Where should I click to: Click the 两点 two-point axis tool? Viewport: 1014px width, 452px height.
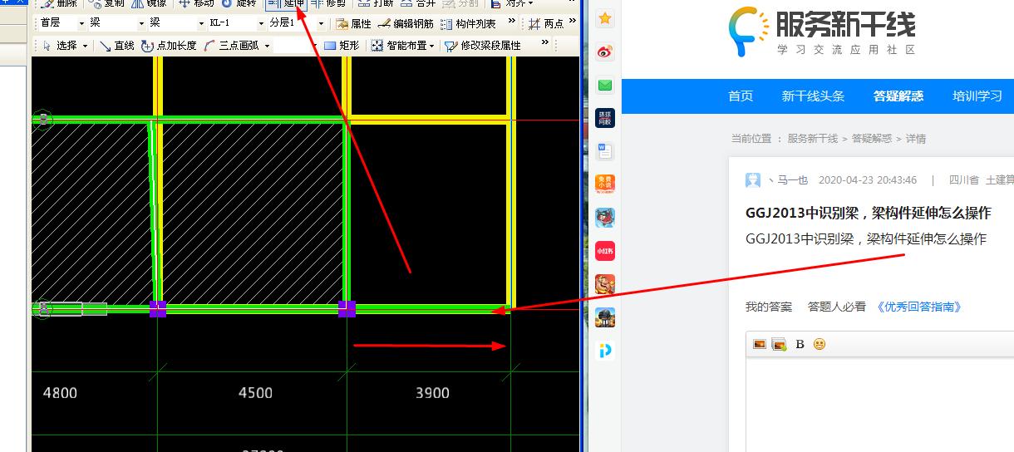545,24
